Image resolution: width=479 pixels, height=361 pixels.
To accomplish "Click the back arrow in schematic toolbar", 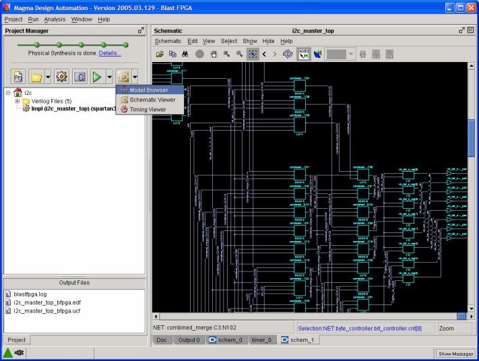I will click(x=265, y=55).
